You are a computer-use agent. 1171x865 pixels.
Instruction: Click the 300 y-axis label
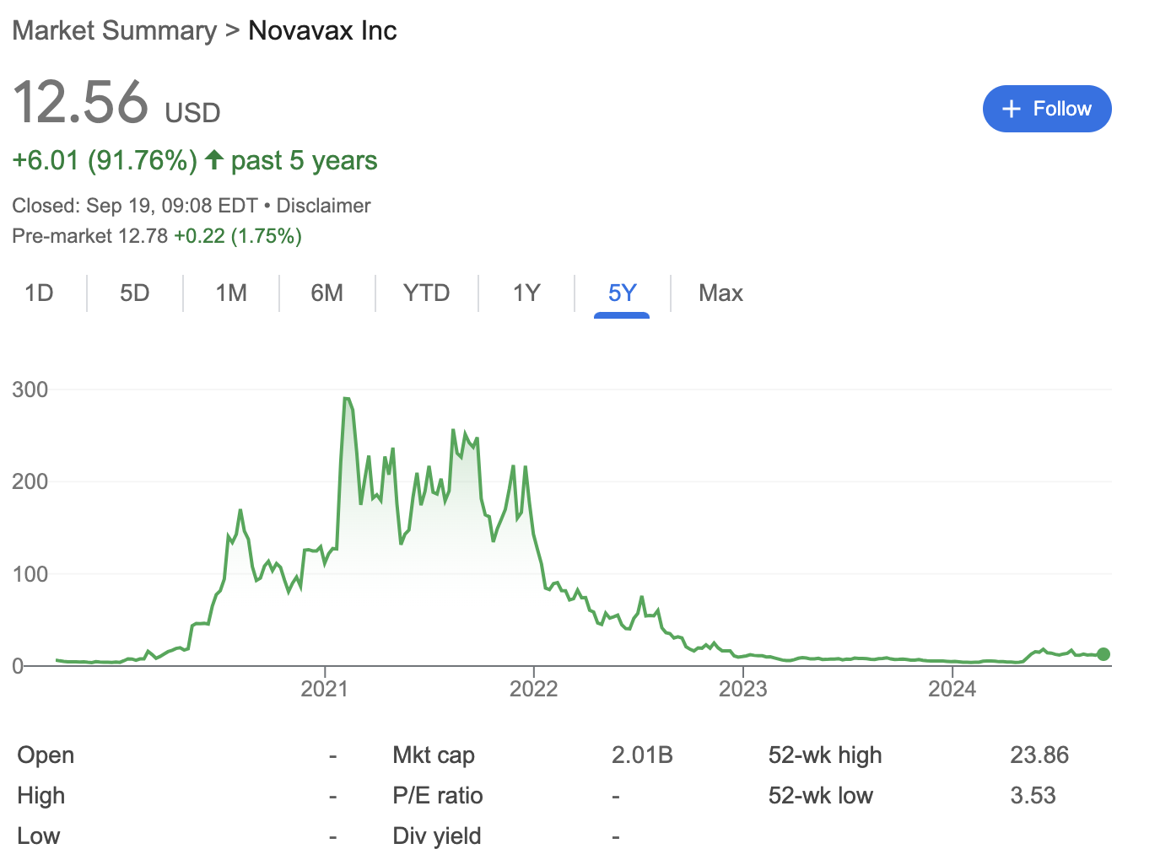click(x=30, y=390)
